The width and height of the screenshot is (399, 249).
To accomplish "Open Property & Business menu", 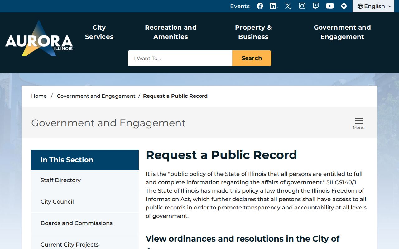I will coord(253,32).
